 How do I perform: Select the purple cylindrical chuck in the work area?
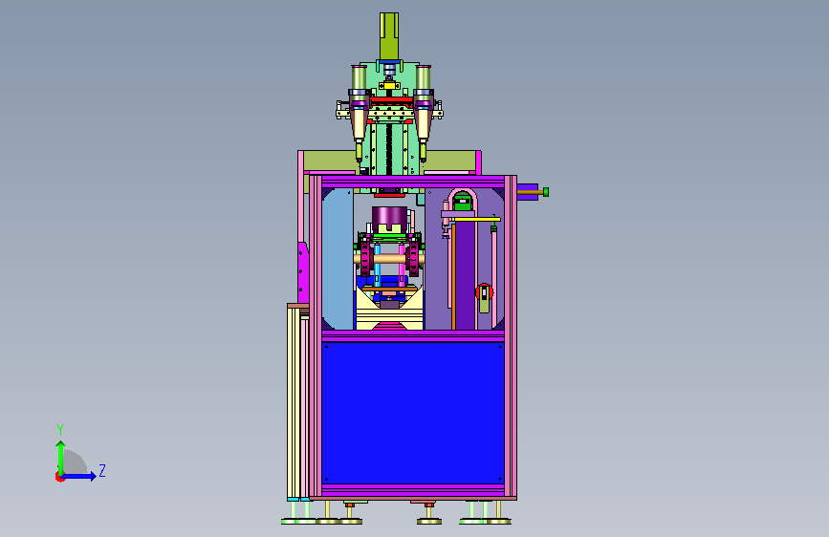pos(390,219)
